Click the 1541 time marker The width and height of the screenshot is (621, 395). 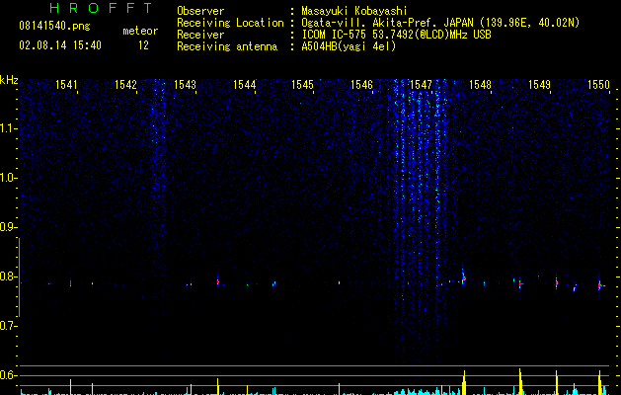coord(66,84)
